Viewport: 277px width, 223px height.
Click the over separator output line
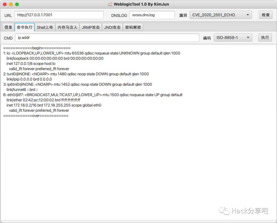pyautogui.click(x=36, y=116)
